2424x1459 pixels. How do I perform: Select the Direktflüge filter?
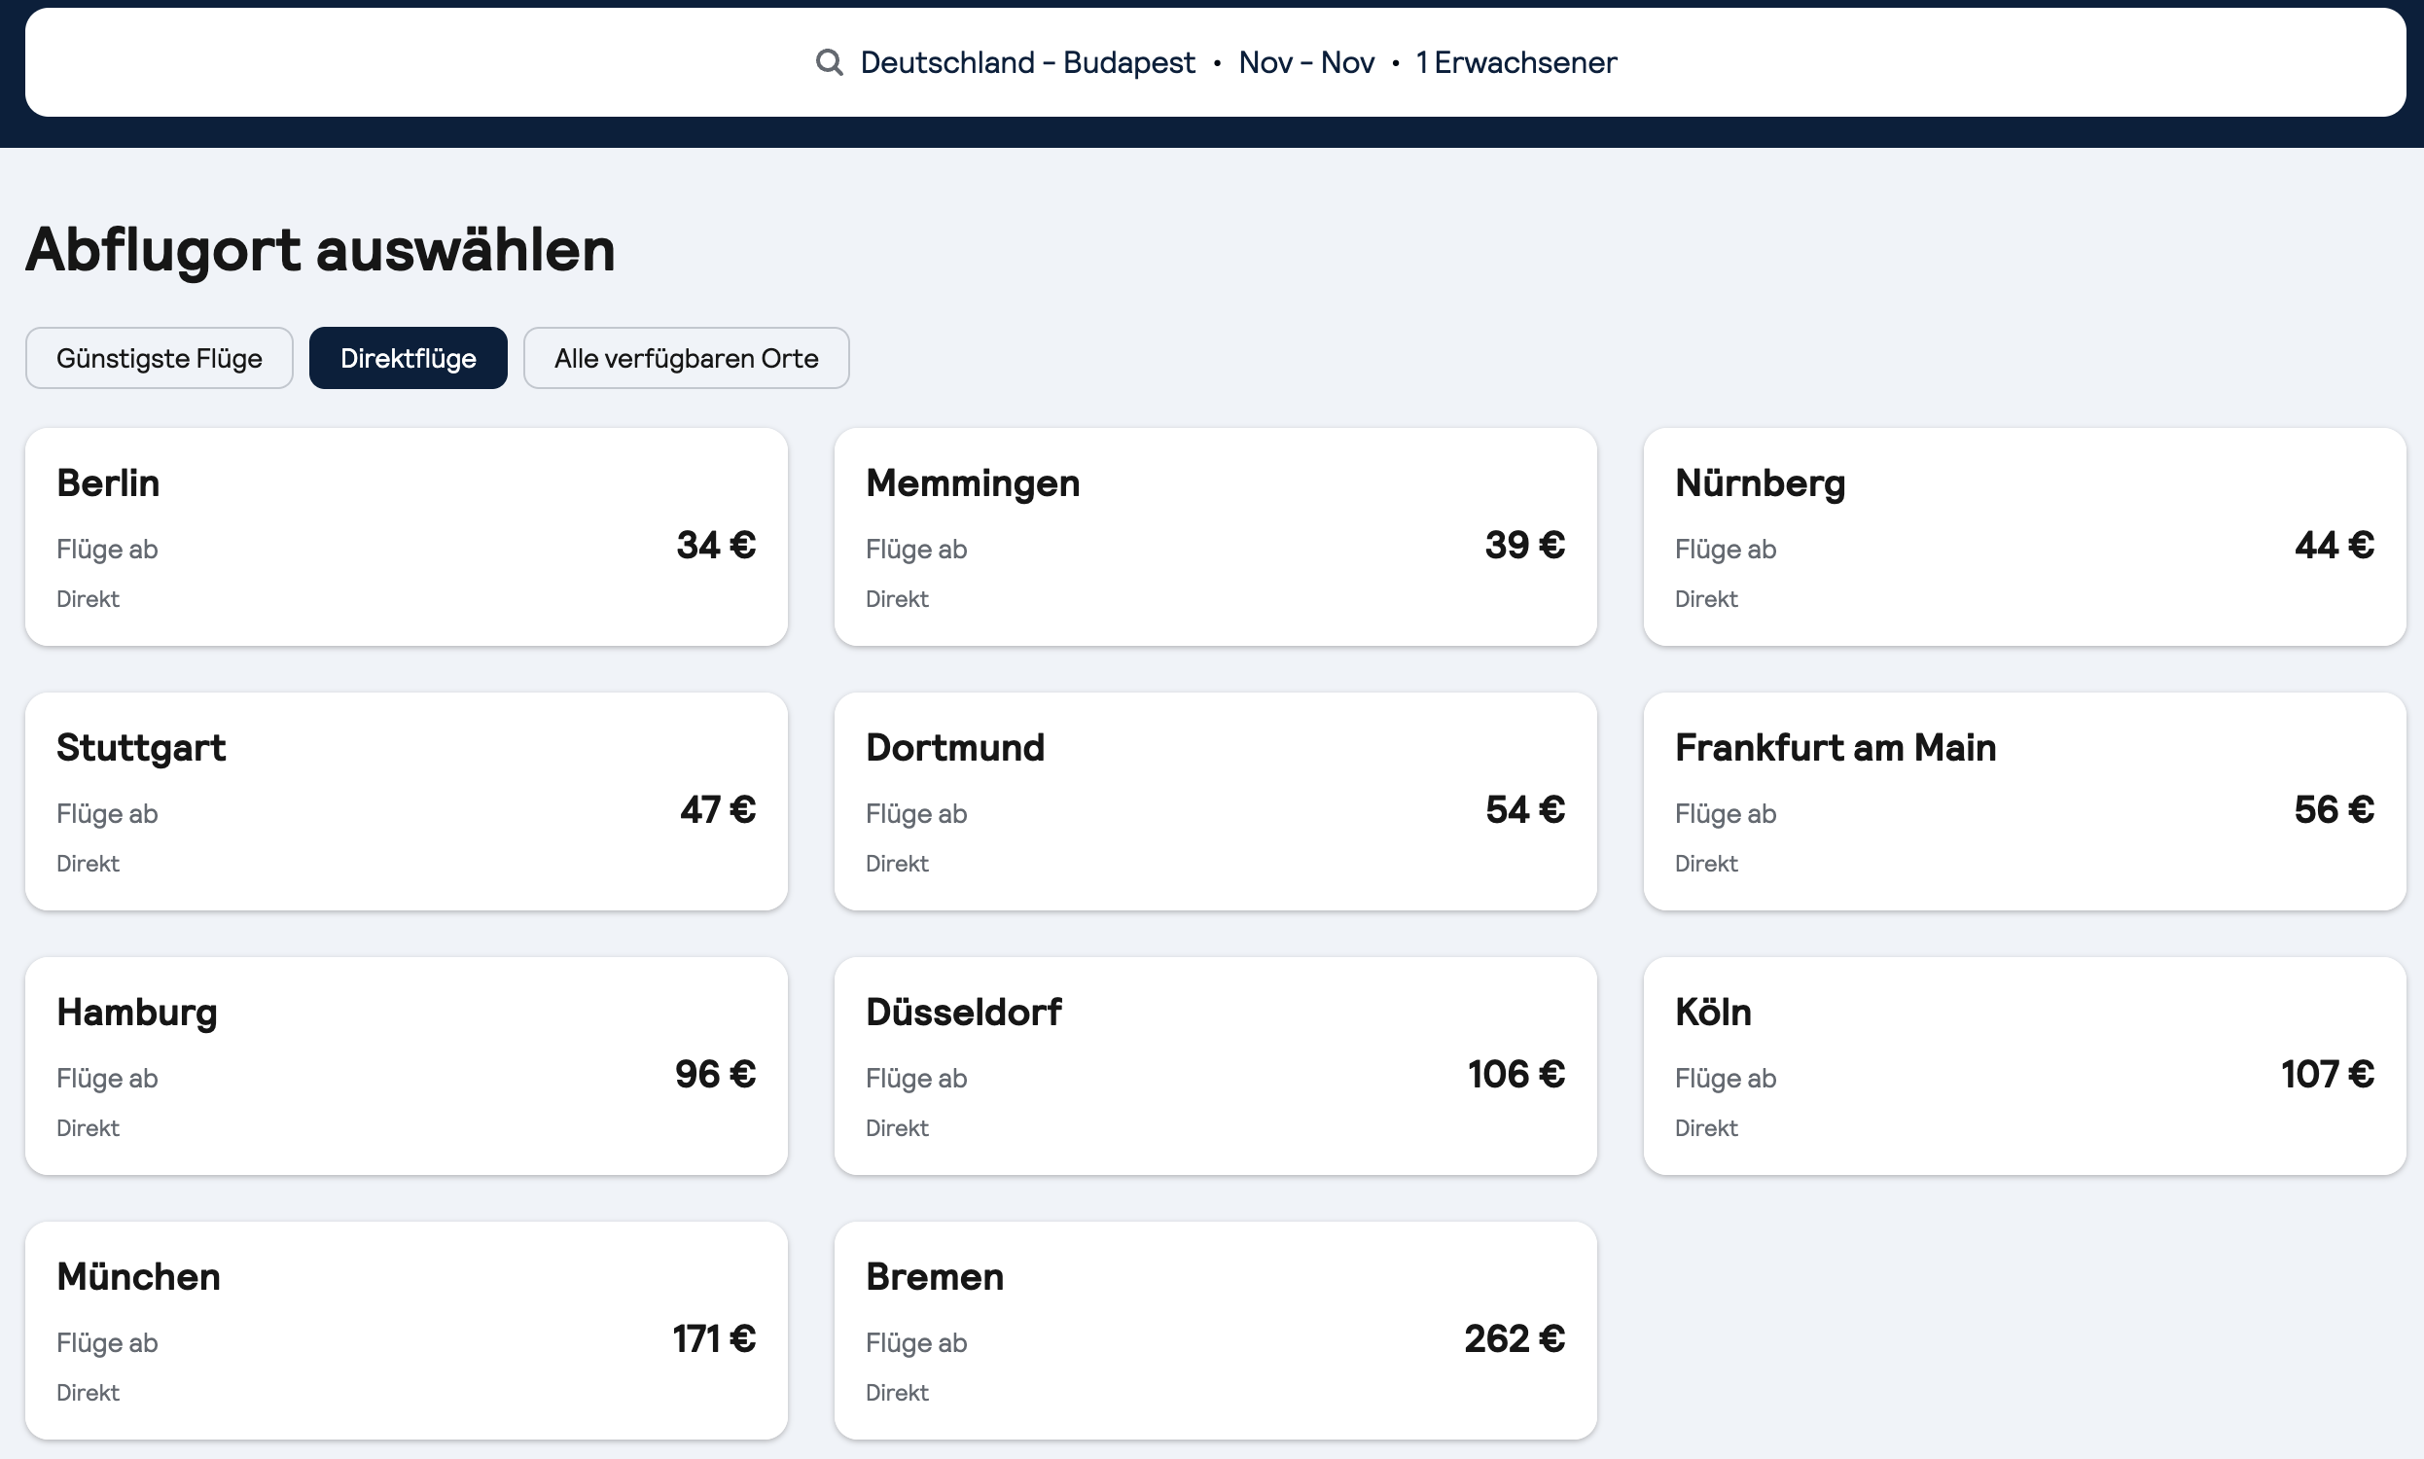coord(408,358)
